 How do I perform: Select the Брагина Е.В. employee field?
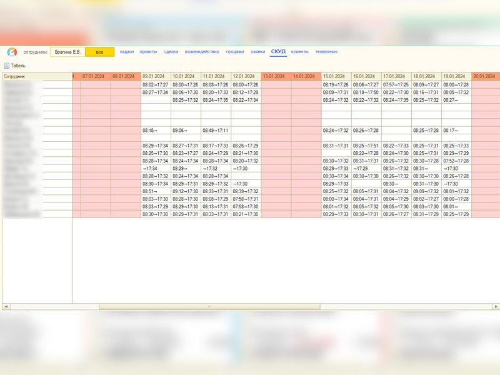pos(67,52)
